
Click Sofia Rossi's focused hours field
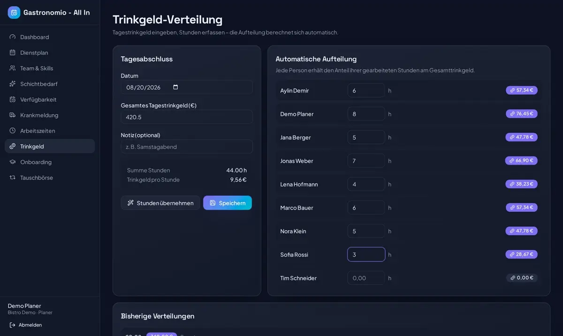(x=366, y=254)
